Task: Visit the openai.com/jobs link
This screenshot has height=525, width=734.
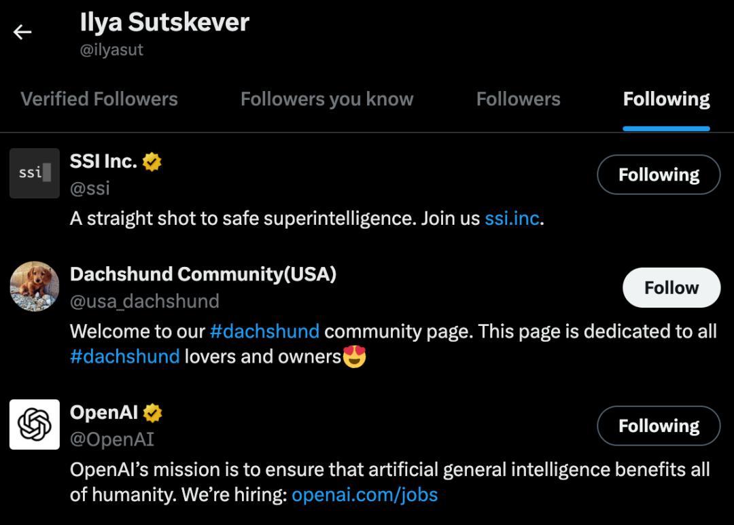Action: click(364, 494)
